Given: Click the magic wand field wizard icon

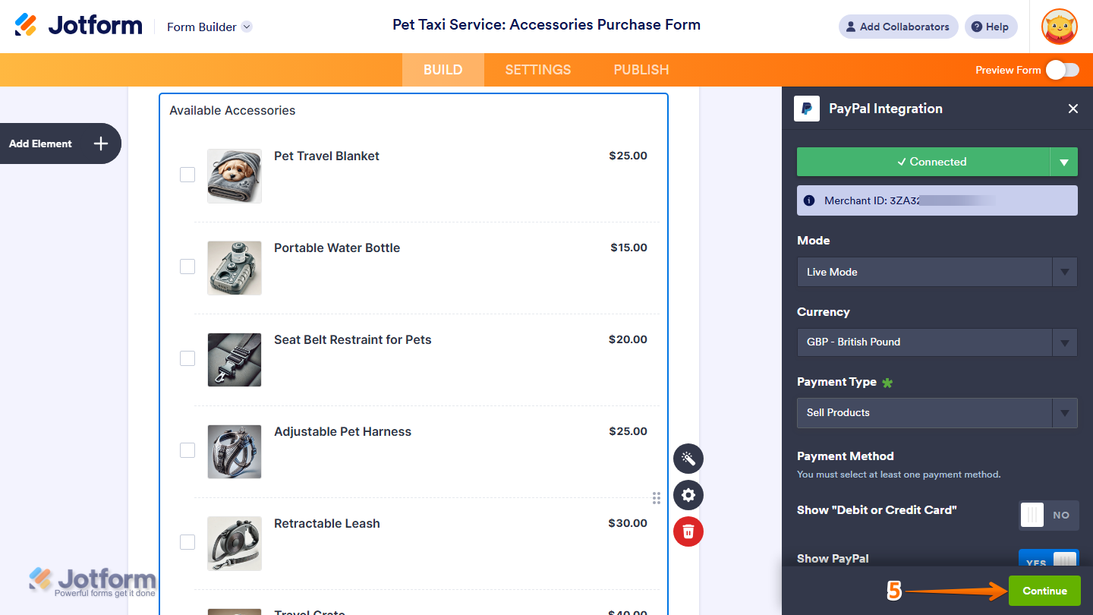Looking at the screenshot, I should pos(688,459).
